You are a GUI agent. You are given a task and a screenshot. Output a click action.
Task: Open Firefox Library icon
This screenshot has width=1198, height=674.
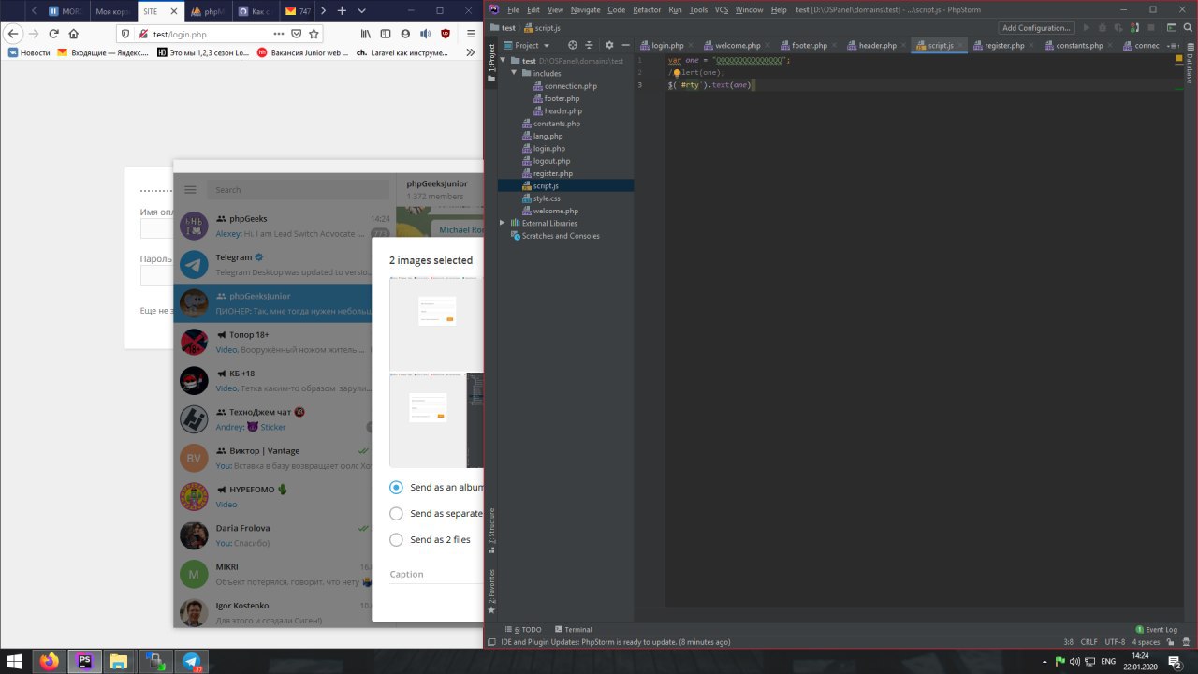point(365,34)
